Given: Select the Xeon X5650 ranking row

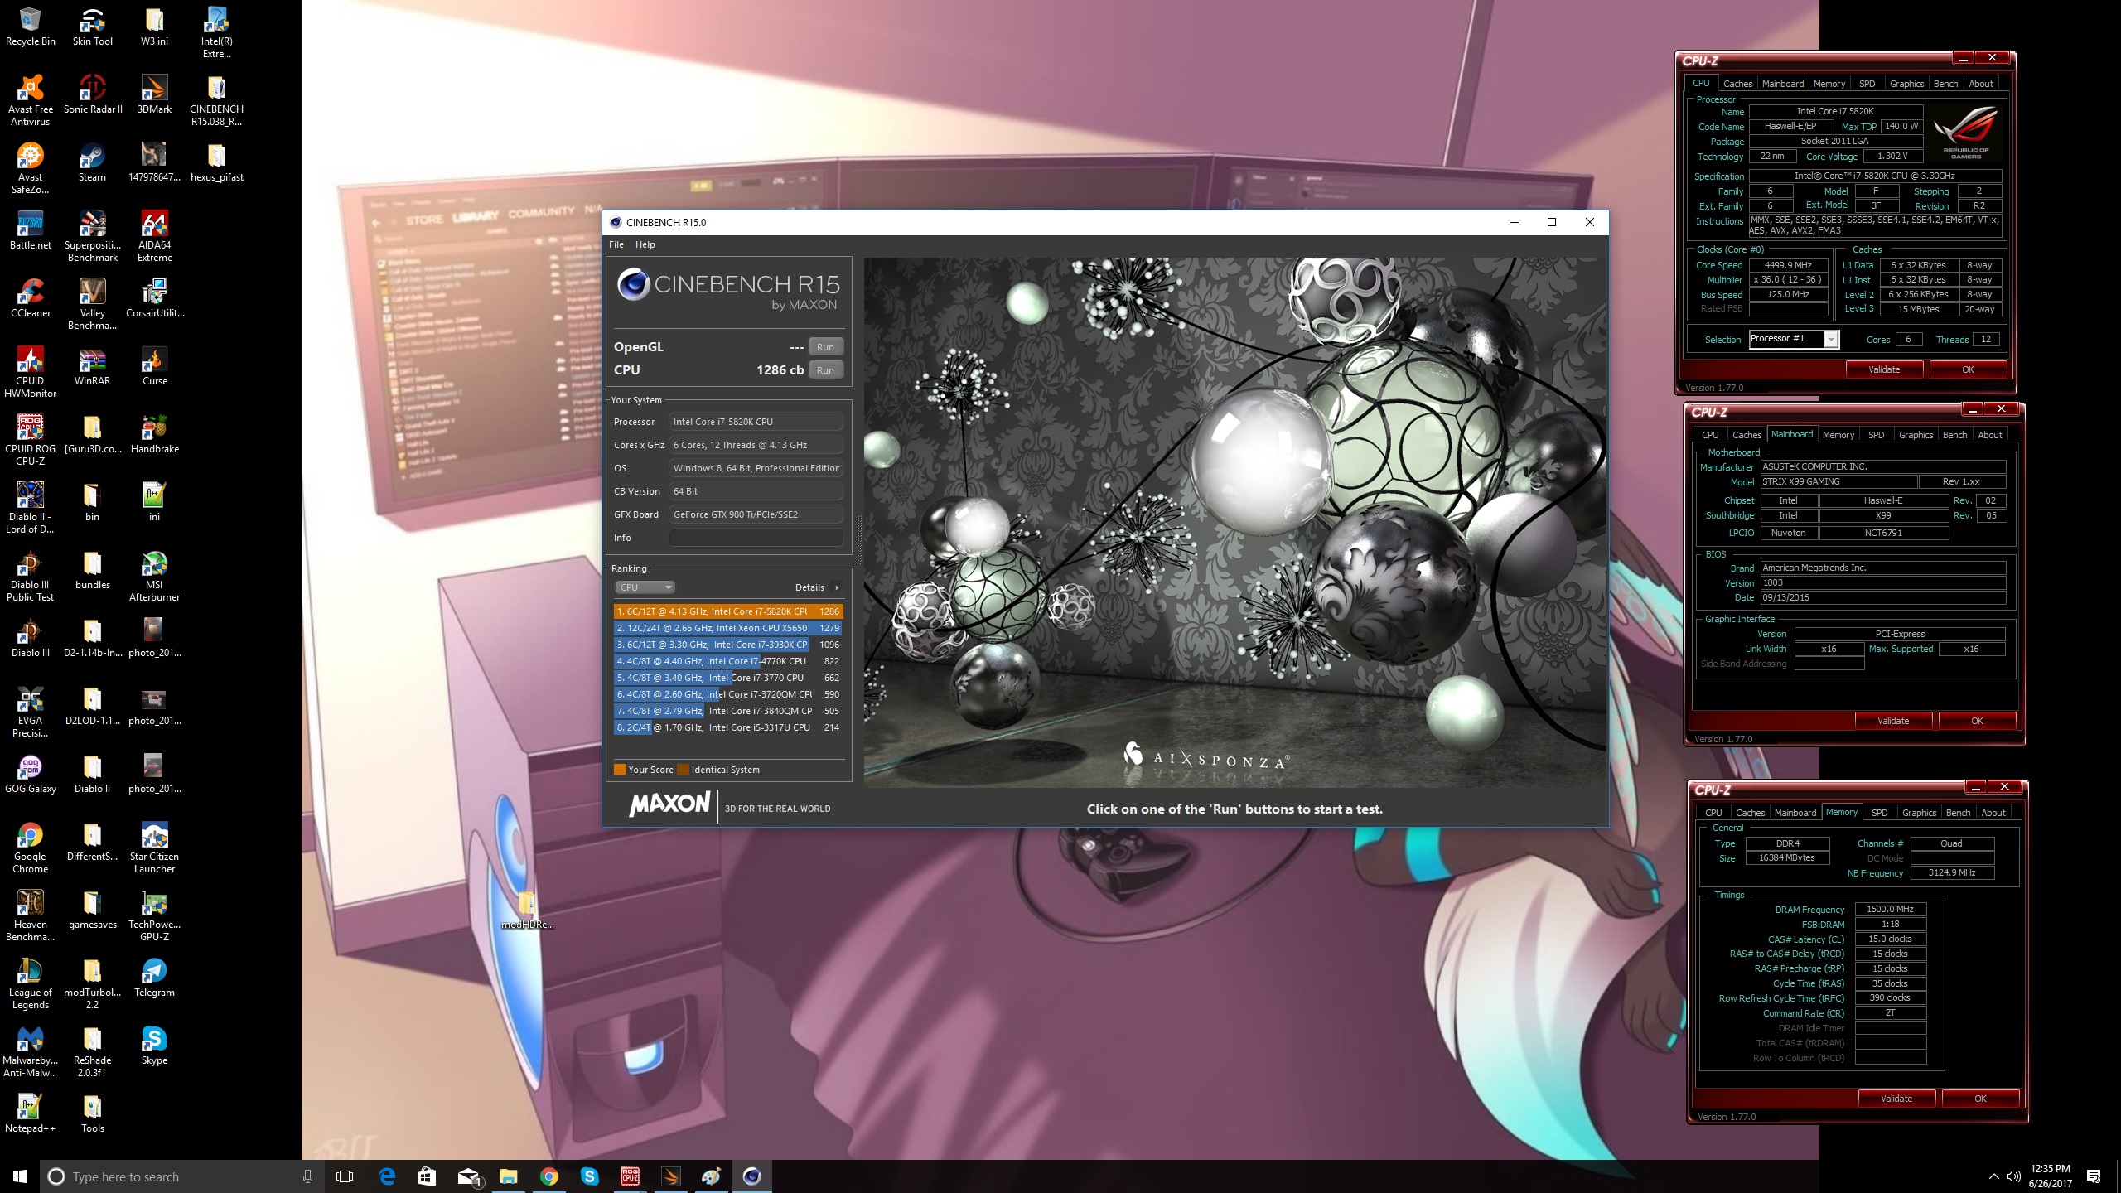Looking at the screenshot, I should pos(728,628).
